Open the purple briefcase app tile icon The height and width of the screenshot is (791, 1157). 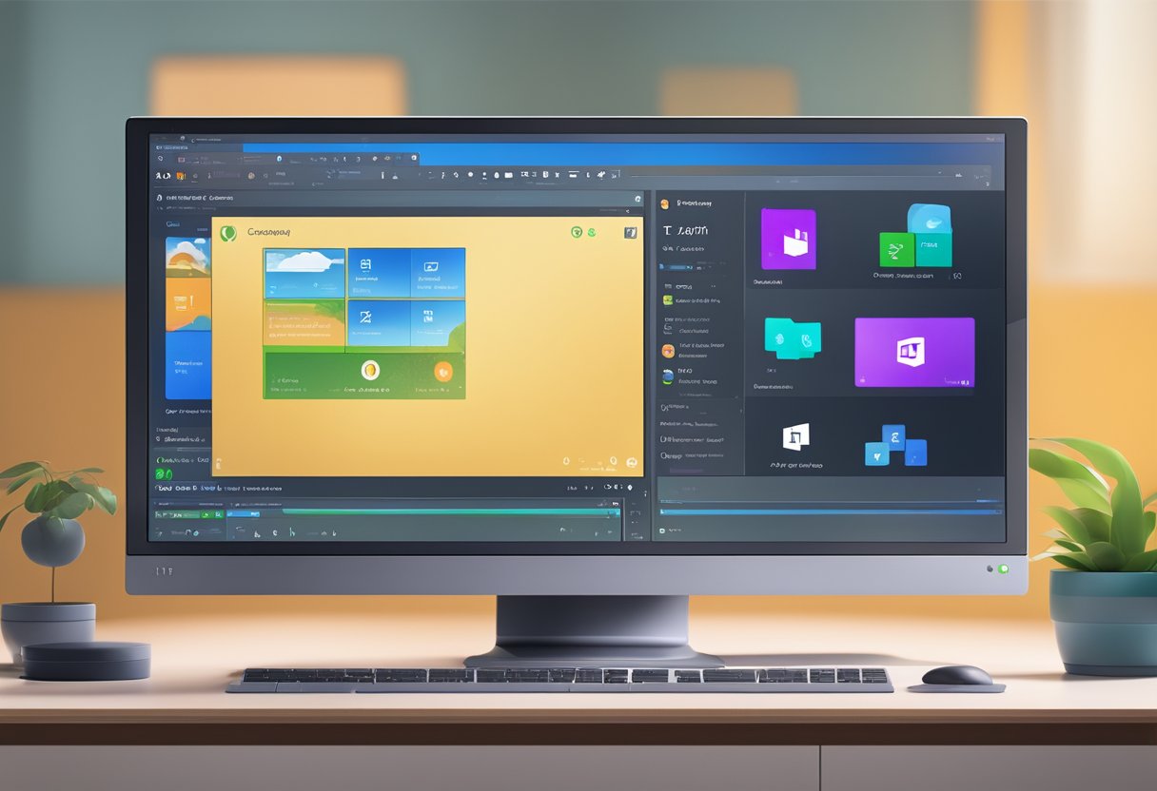click(789, 241)
